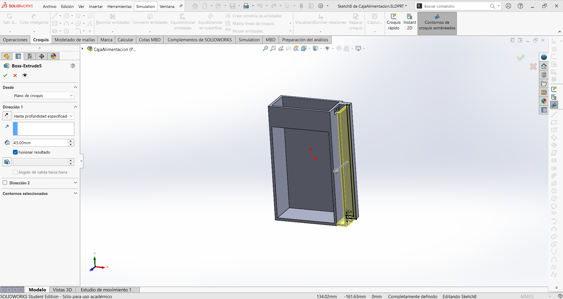The image size is (563, 299).
Task: Open the DimXpertManager tab
Action: tap(42, 56)
